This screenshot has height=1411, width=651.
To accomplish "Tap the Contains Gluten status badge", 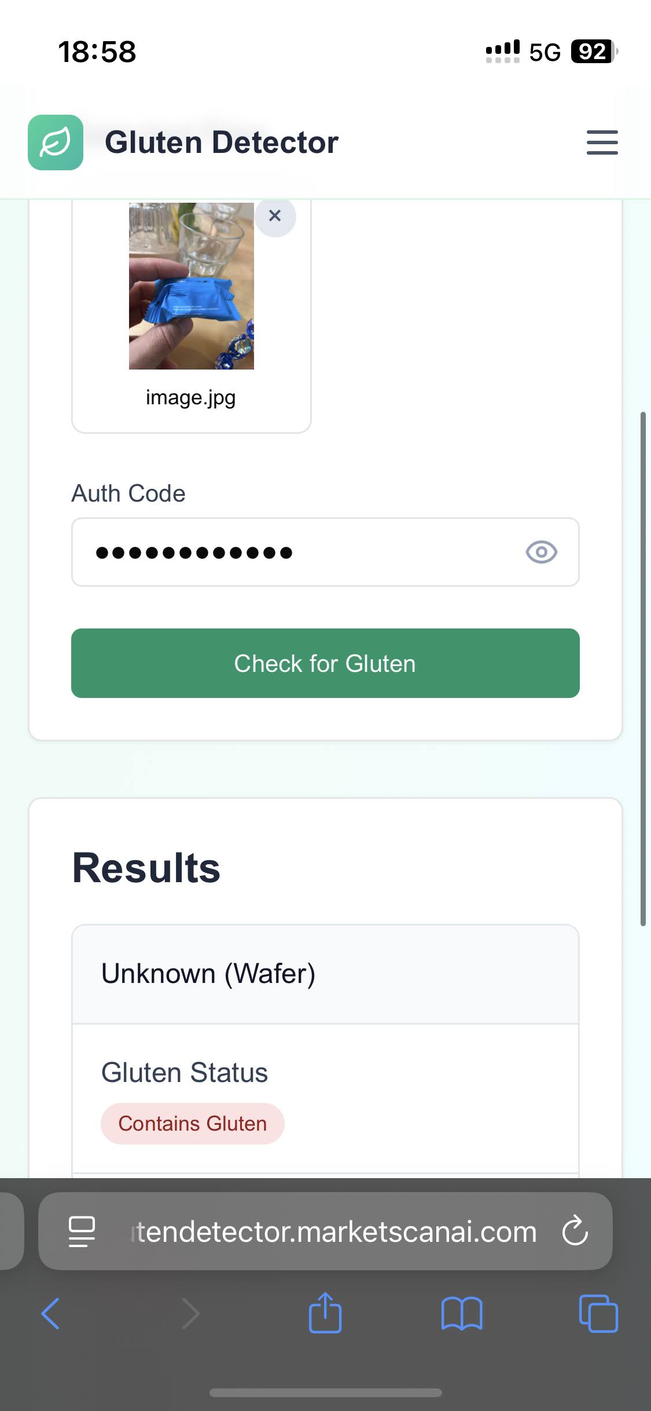I will tap(192, 1124).
